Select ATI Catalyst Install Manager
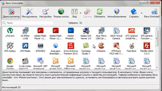This screenshot has height=91, width=162. point(132,34)
